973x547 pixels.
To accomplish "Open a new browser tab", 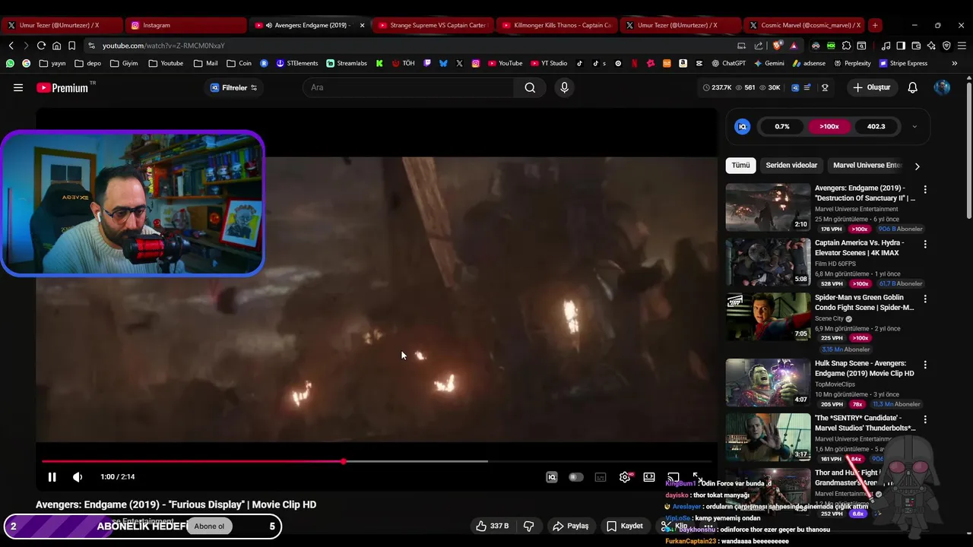I will [x=875, y=25].
